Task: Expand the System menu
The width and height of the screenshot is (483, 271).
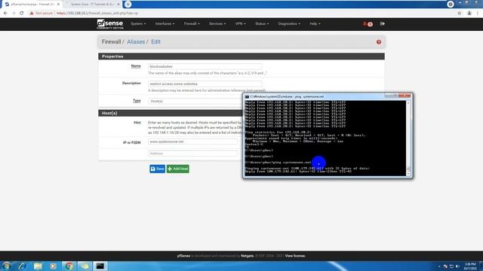Action: [x=138, y=23]
